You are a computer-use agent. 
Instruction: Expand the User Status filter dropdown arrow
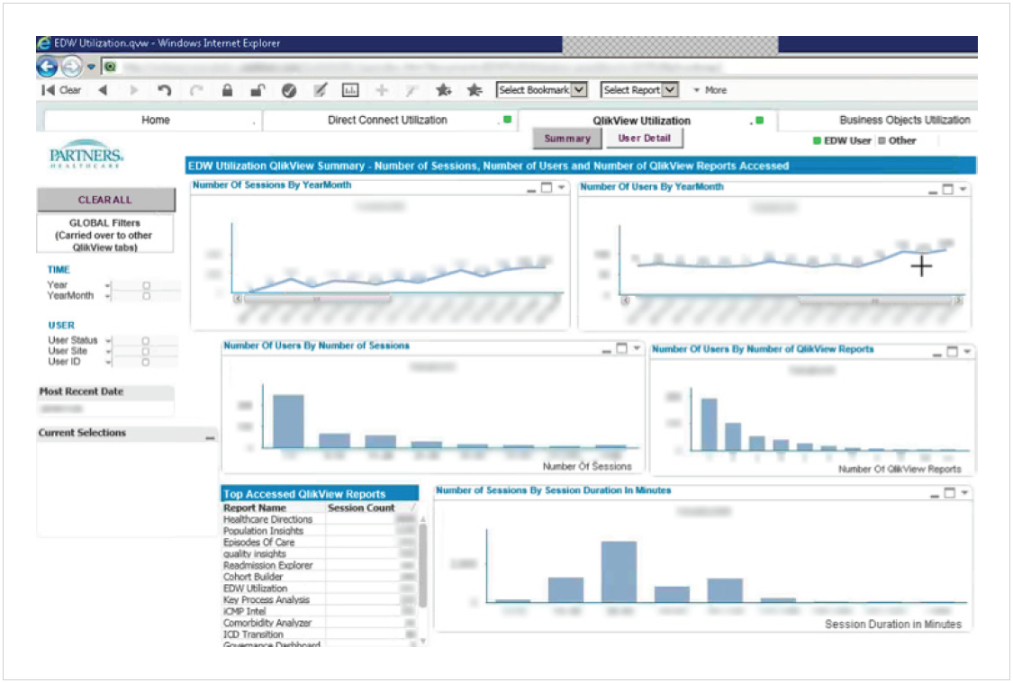point(108,341)
